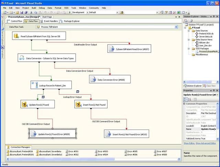Open the Toolbox side tab
Image resolution: width=220 pixels, height=167 pixels.
coord(2,21)
